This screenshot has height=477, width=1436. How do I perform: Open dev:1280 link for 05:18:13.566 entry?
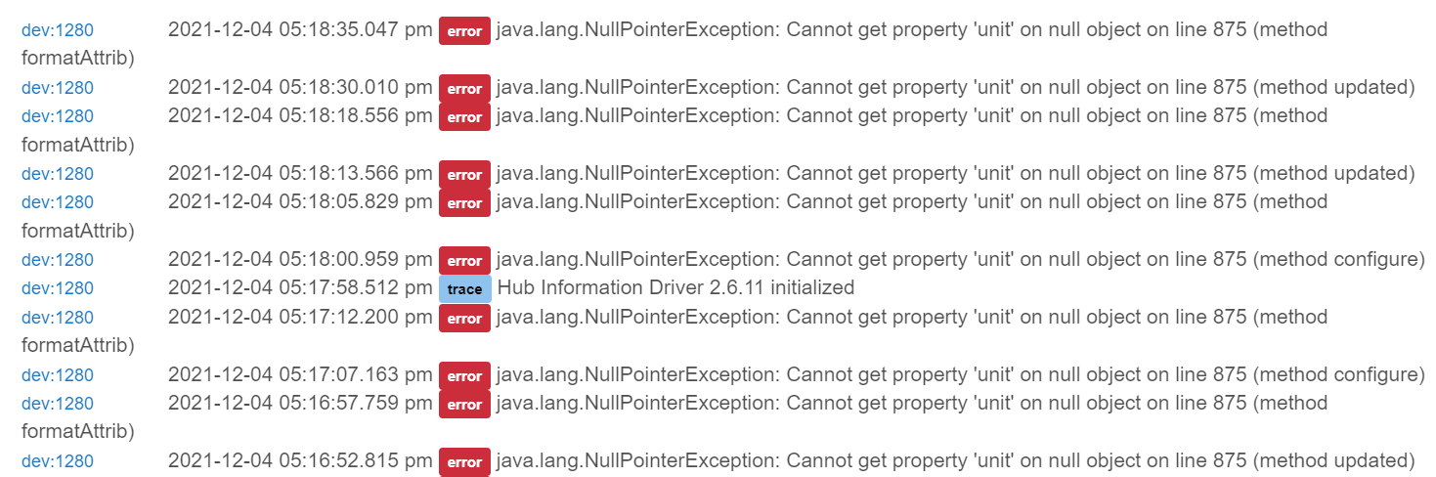pos(58,174)
